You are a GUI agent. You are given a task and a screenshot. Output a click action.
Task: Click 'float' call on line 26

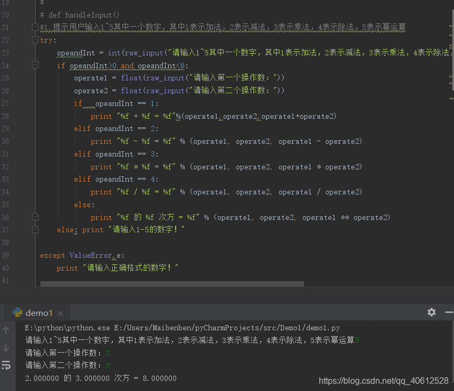(131, 91)
